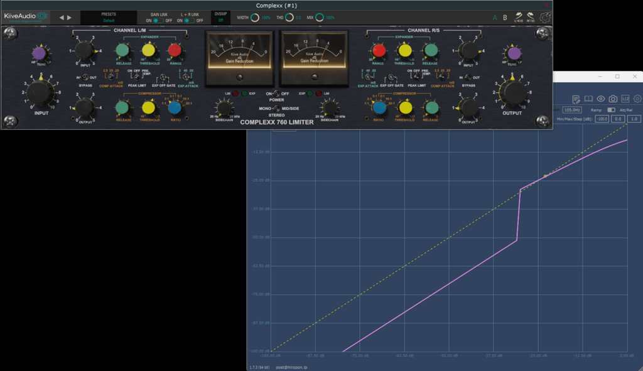643x371 pixels.
Task: Click the Channel R/S black Output knob
Action: (x=468, y=108)
